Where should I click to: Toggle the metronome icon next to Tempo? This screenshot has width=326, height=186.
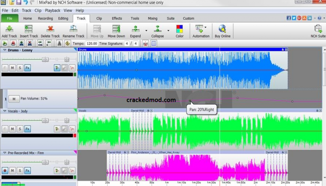click(x=59, y=43)
